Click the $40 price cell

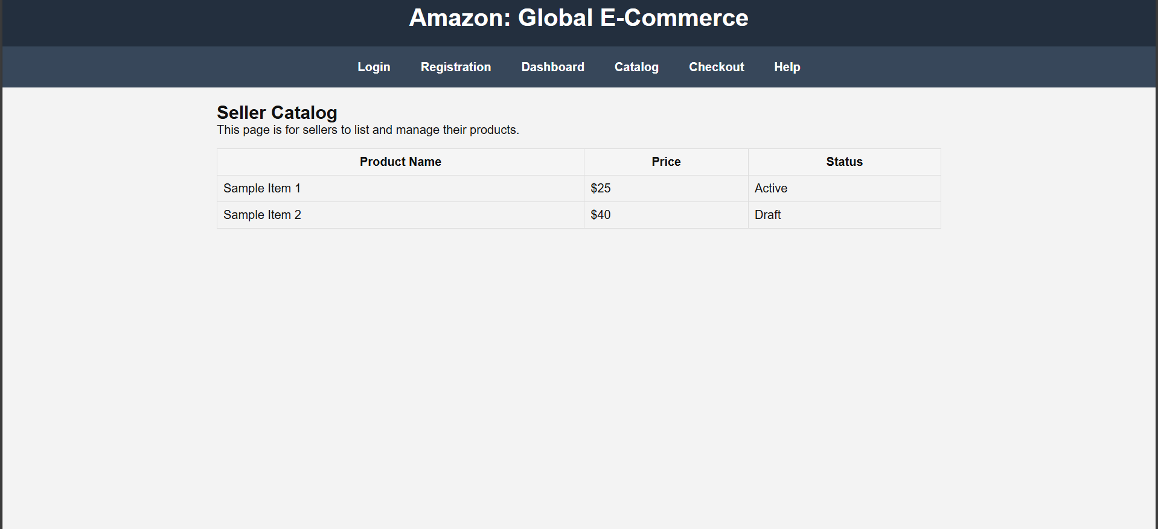(x=601, y=215)
